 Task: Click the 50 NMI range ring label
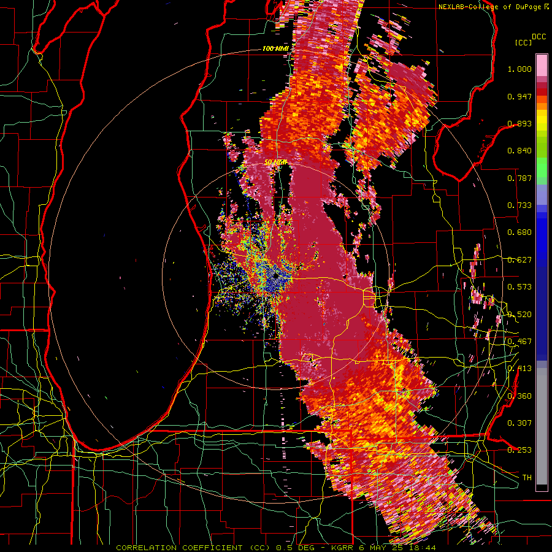pyautogui.click(x=275, y=163)
